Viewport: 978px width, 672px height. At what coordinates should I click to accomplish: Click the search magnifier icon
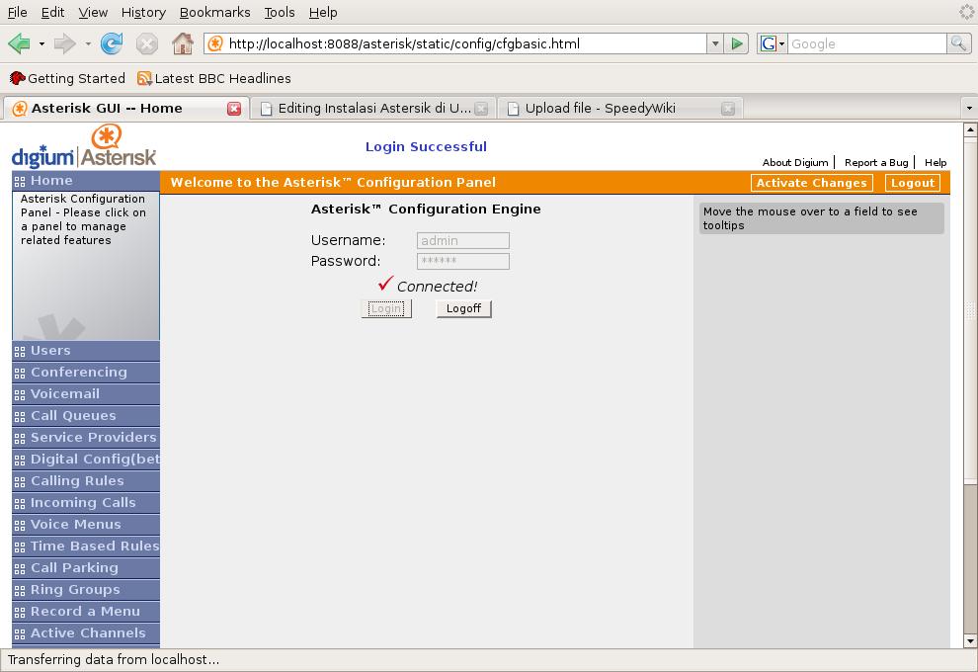pyautogui.click(x=957, y=43)
